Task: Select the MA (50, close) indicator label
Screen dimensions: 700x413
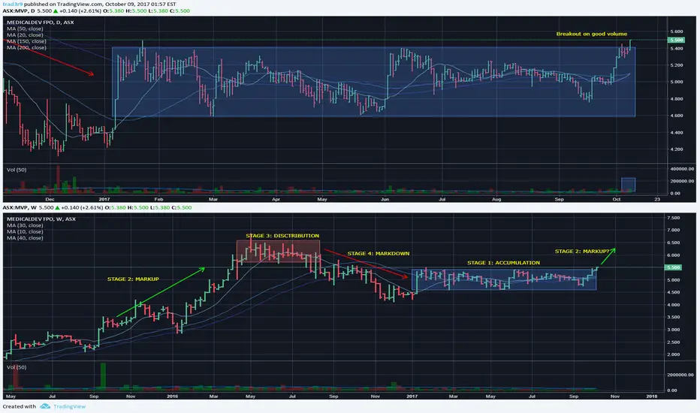Action: click(x=25, y=29)
